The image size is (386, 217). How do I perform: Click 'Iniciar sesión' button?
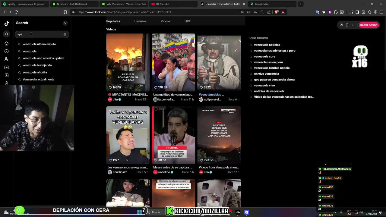pyautogui.click(x=369, y=25)
